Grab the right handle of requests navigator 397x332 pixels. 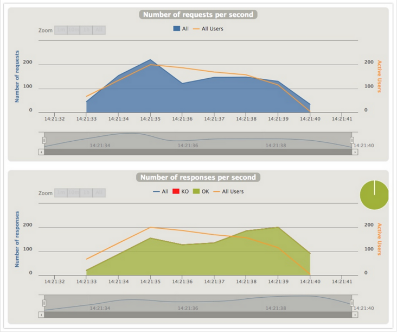(x=351, y=140)
